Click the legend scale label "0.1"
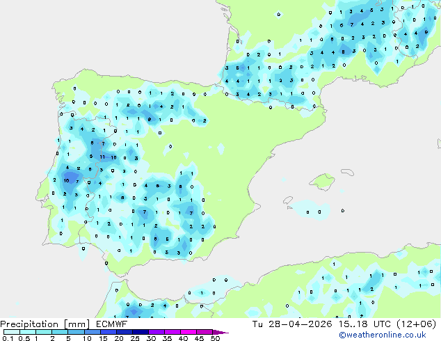This screenshot has height=341, width=441. coord(8,338)
